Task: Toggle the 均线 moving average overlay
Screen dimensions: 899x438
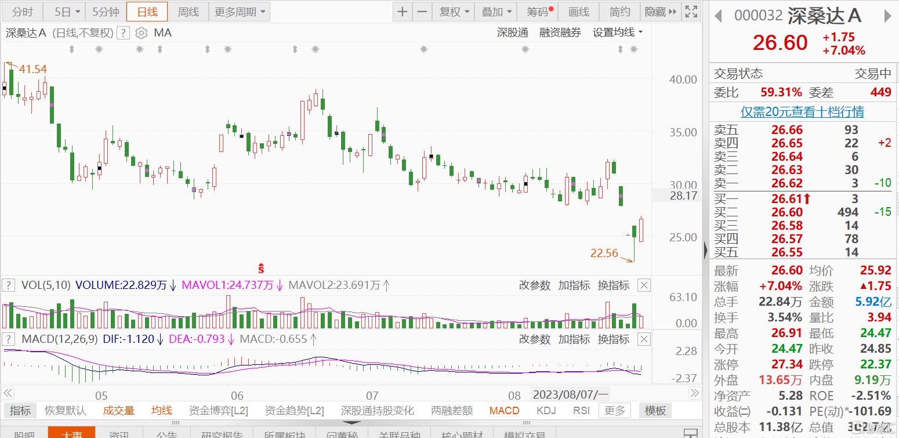Action: click(162, 411)
